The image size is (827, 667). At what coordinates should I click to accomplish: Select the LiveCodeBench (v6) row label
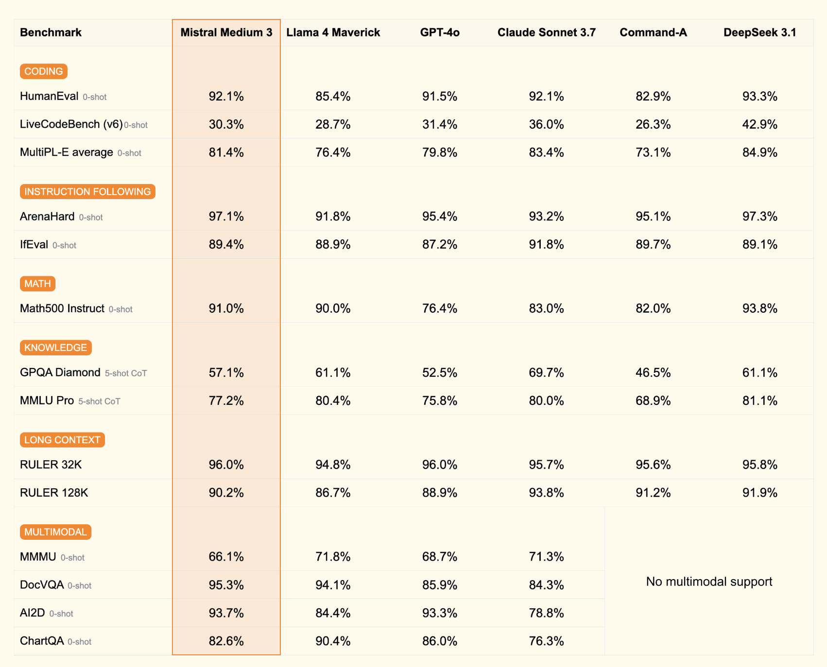tap(71, 124)
